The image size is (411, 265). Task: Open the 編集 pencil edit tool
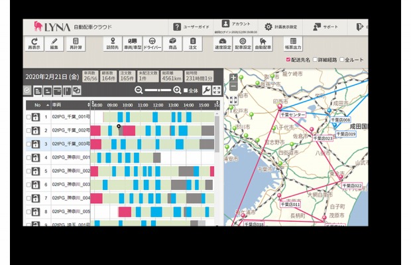[54, 44]
